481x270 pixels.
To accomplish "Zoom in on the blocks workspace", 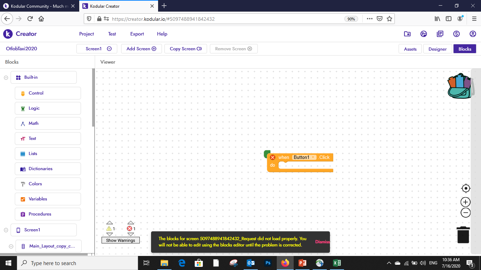I will 466,202.
